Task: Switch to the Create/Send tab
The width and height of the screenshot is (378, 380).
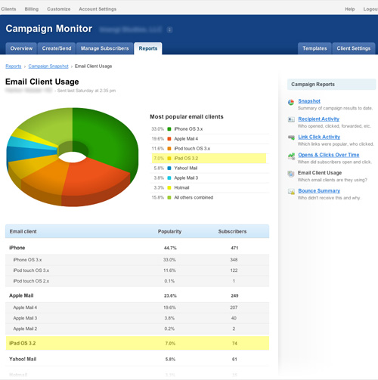Action: 57,48
